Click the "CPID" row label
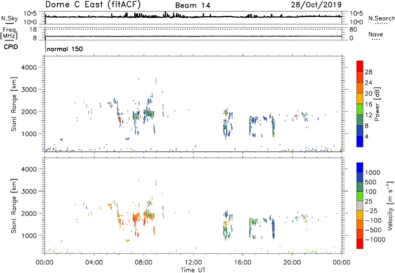The width and height of the screenshot is (395, 273). [x=11, y=47]
